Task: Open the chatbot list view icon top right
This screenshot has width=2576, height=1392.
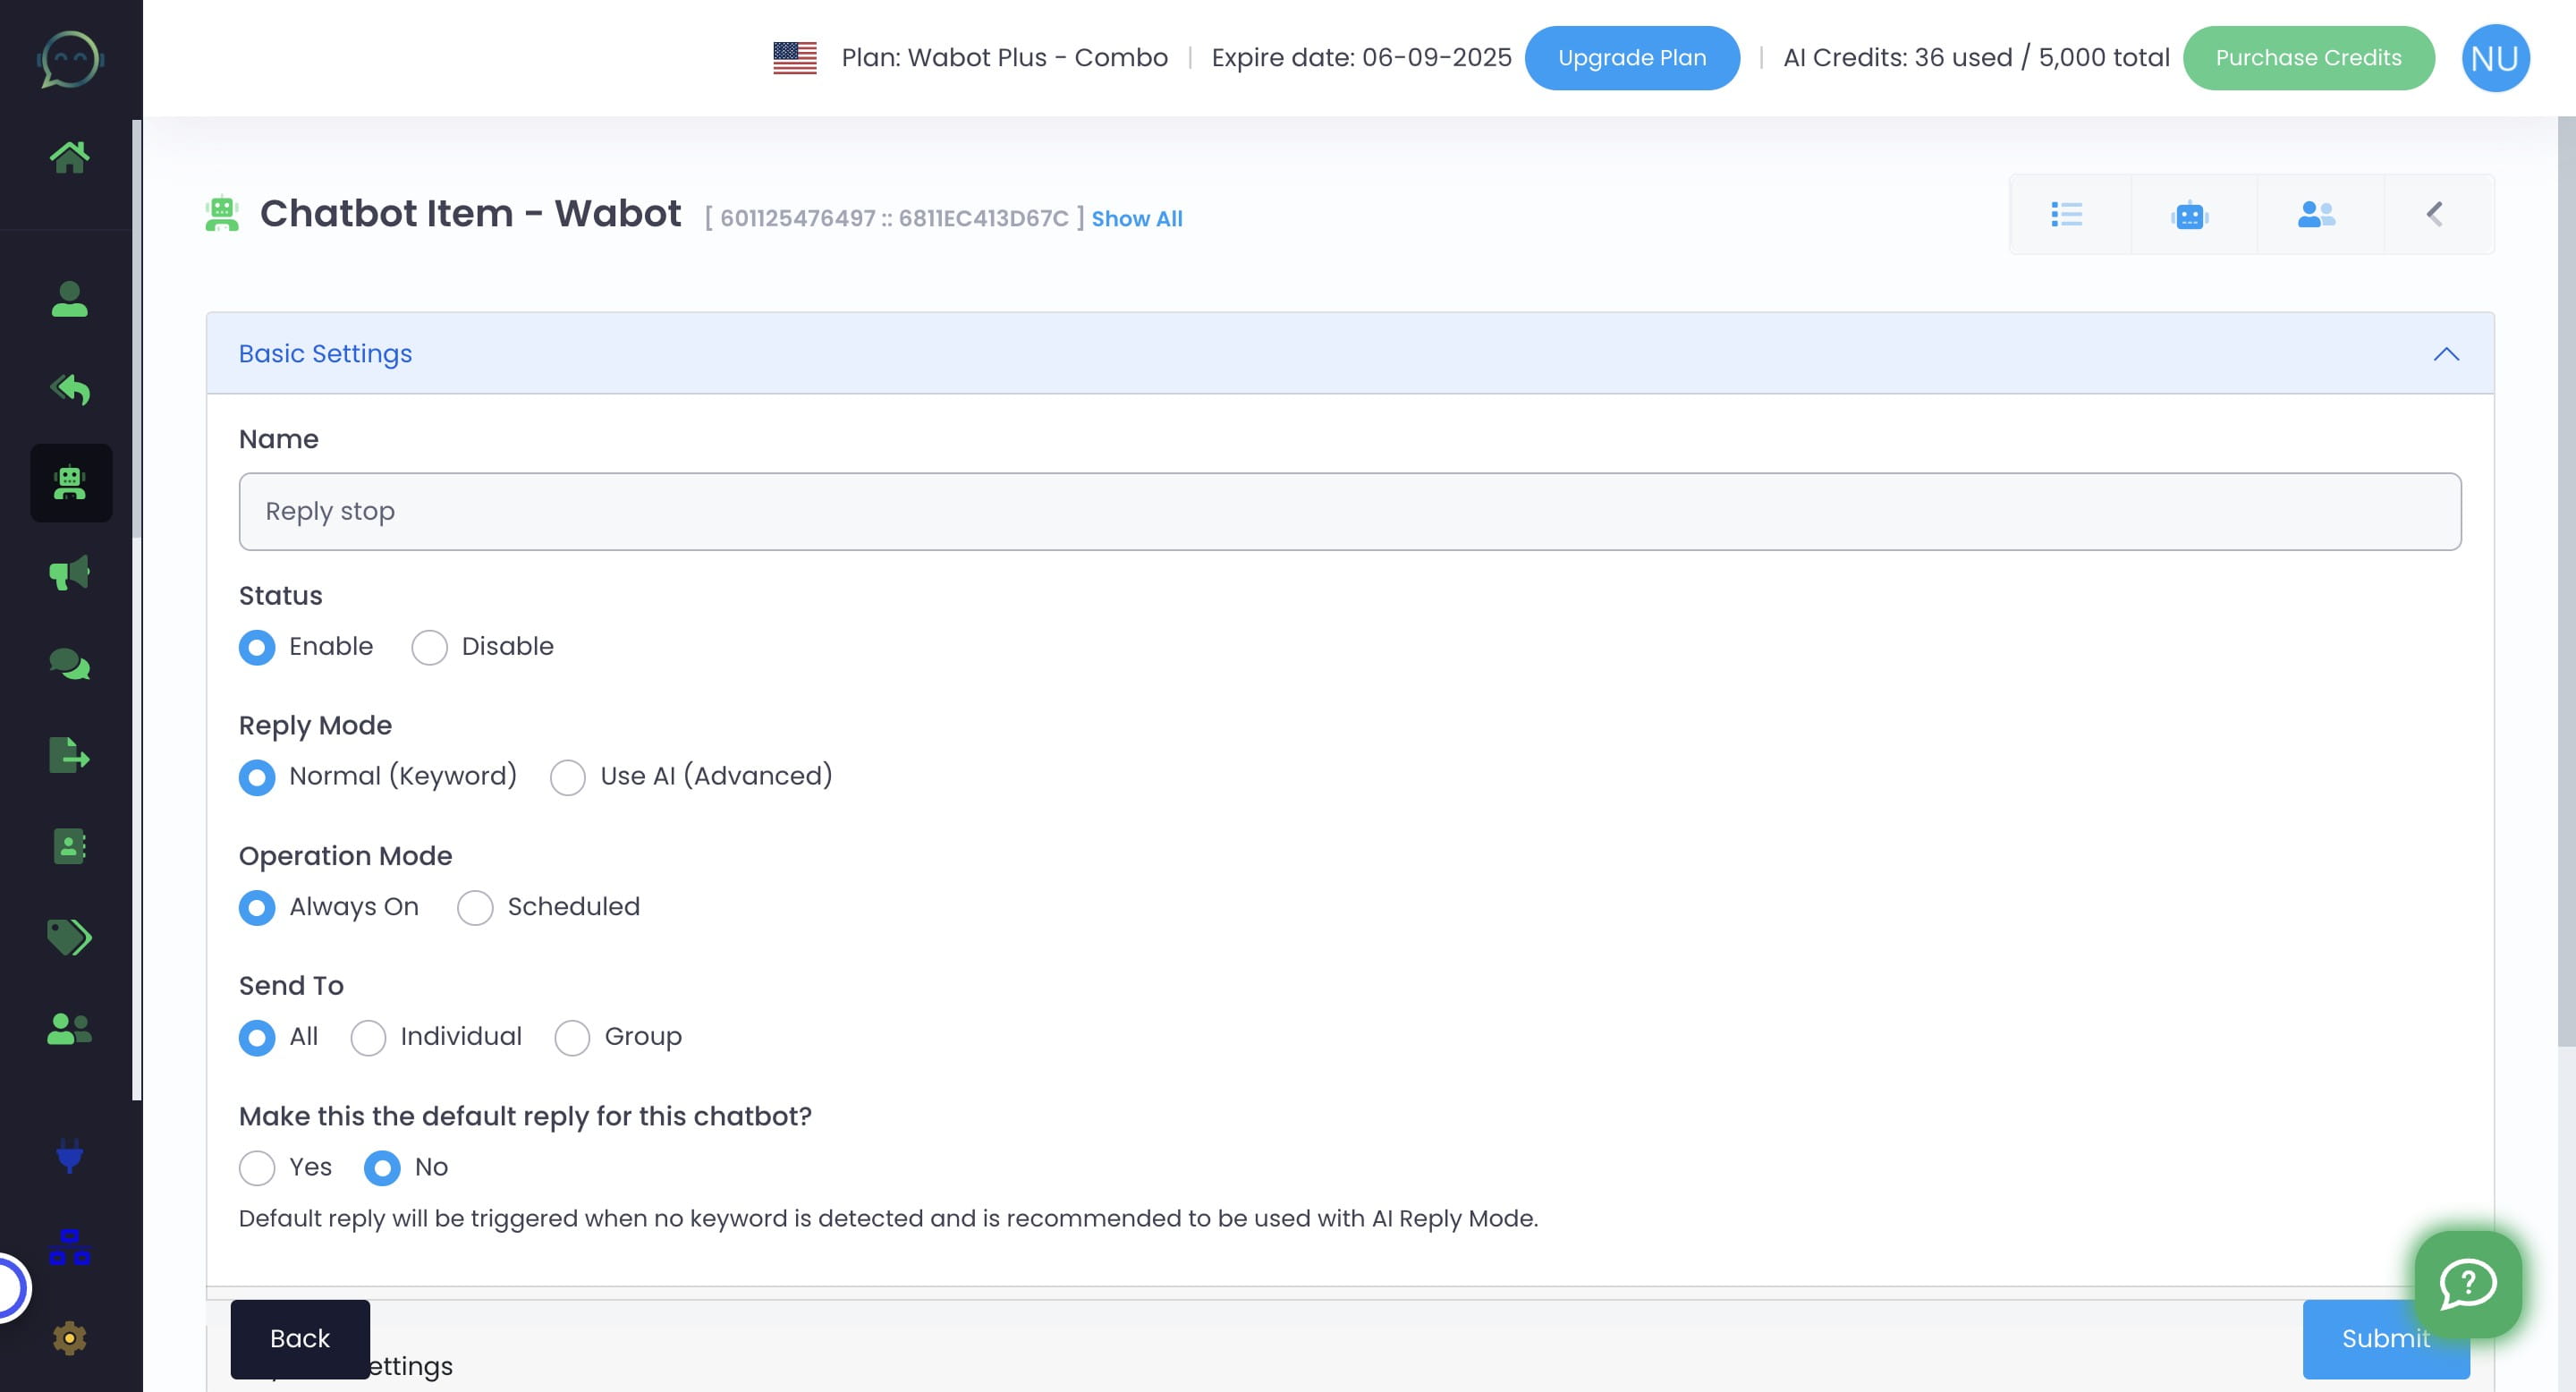Action: pyautogui.click(x=2067, y=213)
